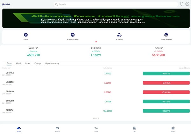
Task: Click the globe language icon
Action: point(187,4)
